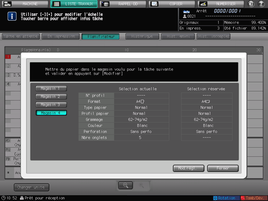Go to the COPIER tab

[x=172, y=4]
